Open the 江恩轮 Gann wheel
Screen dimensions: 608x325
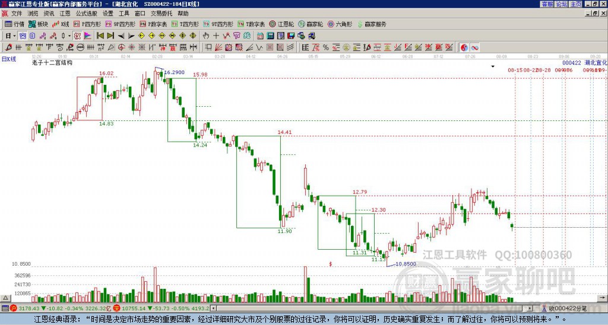tap(281, 24)
